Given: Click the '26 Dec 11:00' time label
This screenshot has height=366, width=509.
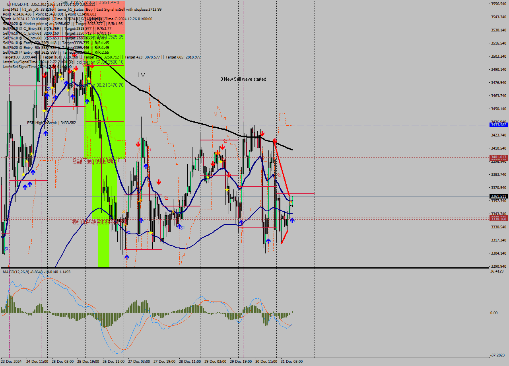Looking at the screenshot, I should click(114, 362).
